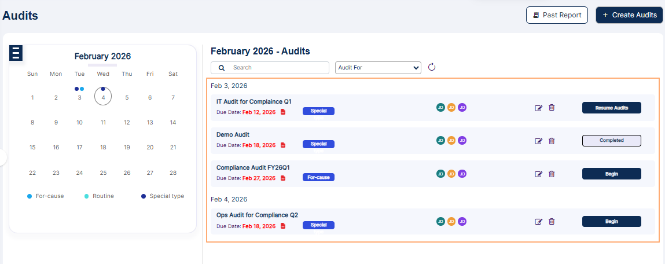Viewport: 665px width, 264px height.
Task: Select February 28 on the calendar
Action: [x=173, y=173]
